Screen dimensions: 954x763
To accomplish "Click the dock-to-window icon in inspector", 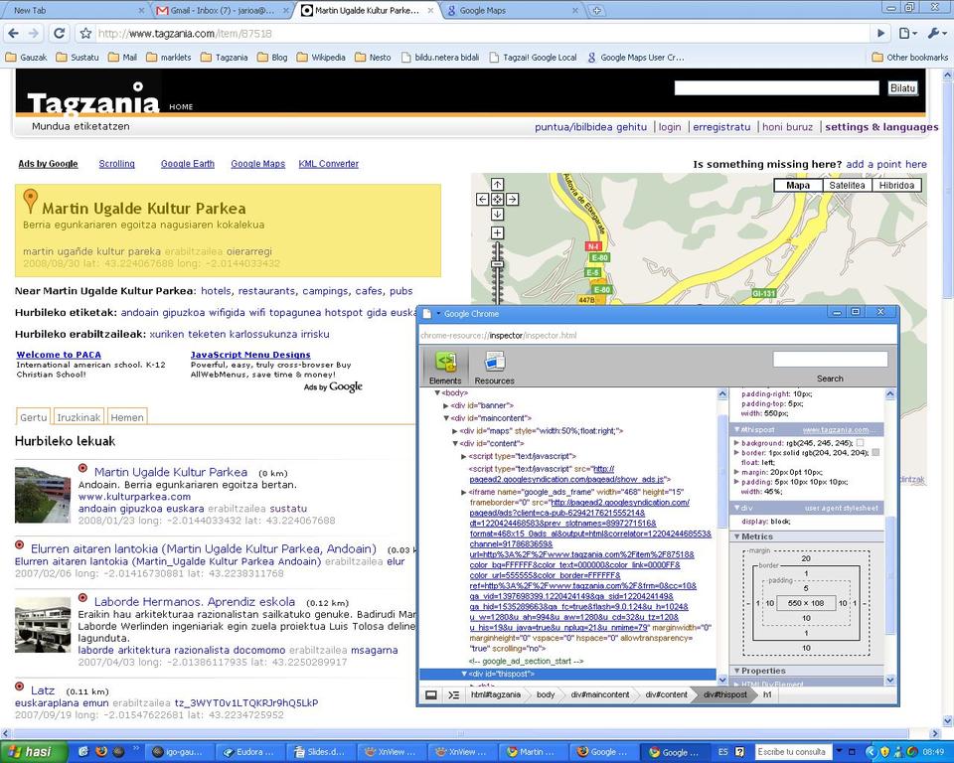I will click(430, 694).
